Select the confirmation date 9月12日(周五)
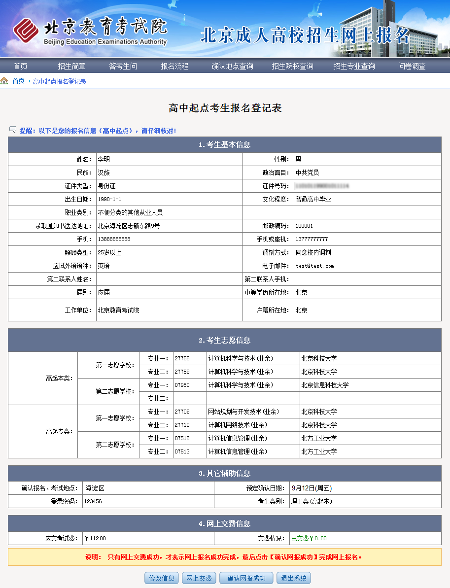This screenshot has height=588, width=450. (x=312, y=488)
